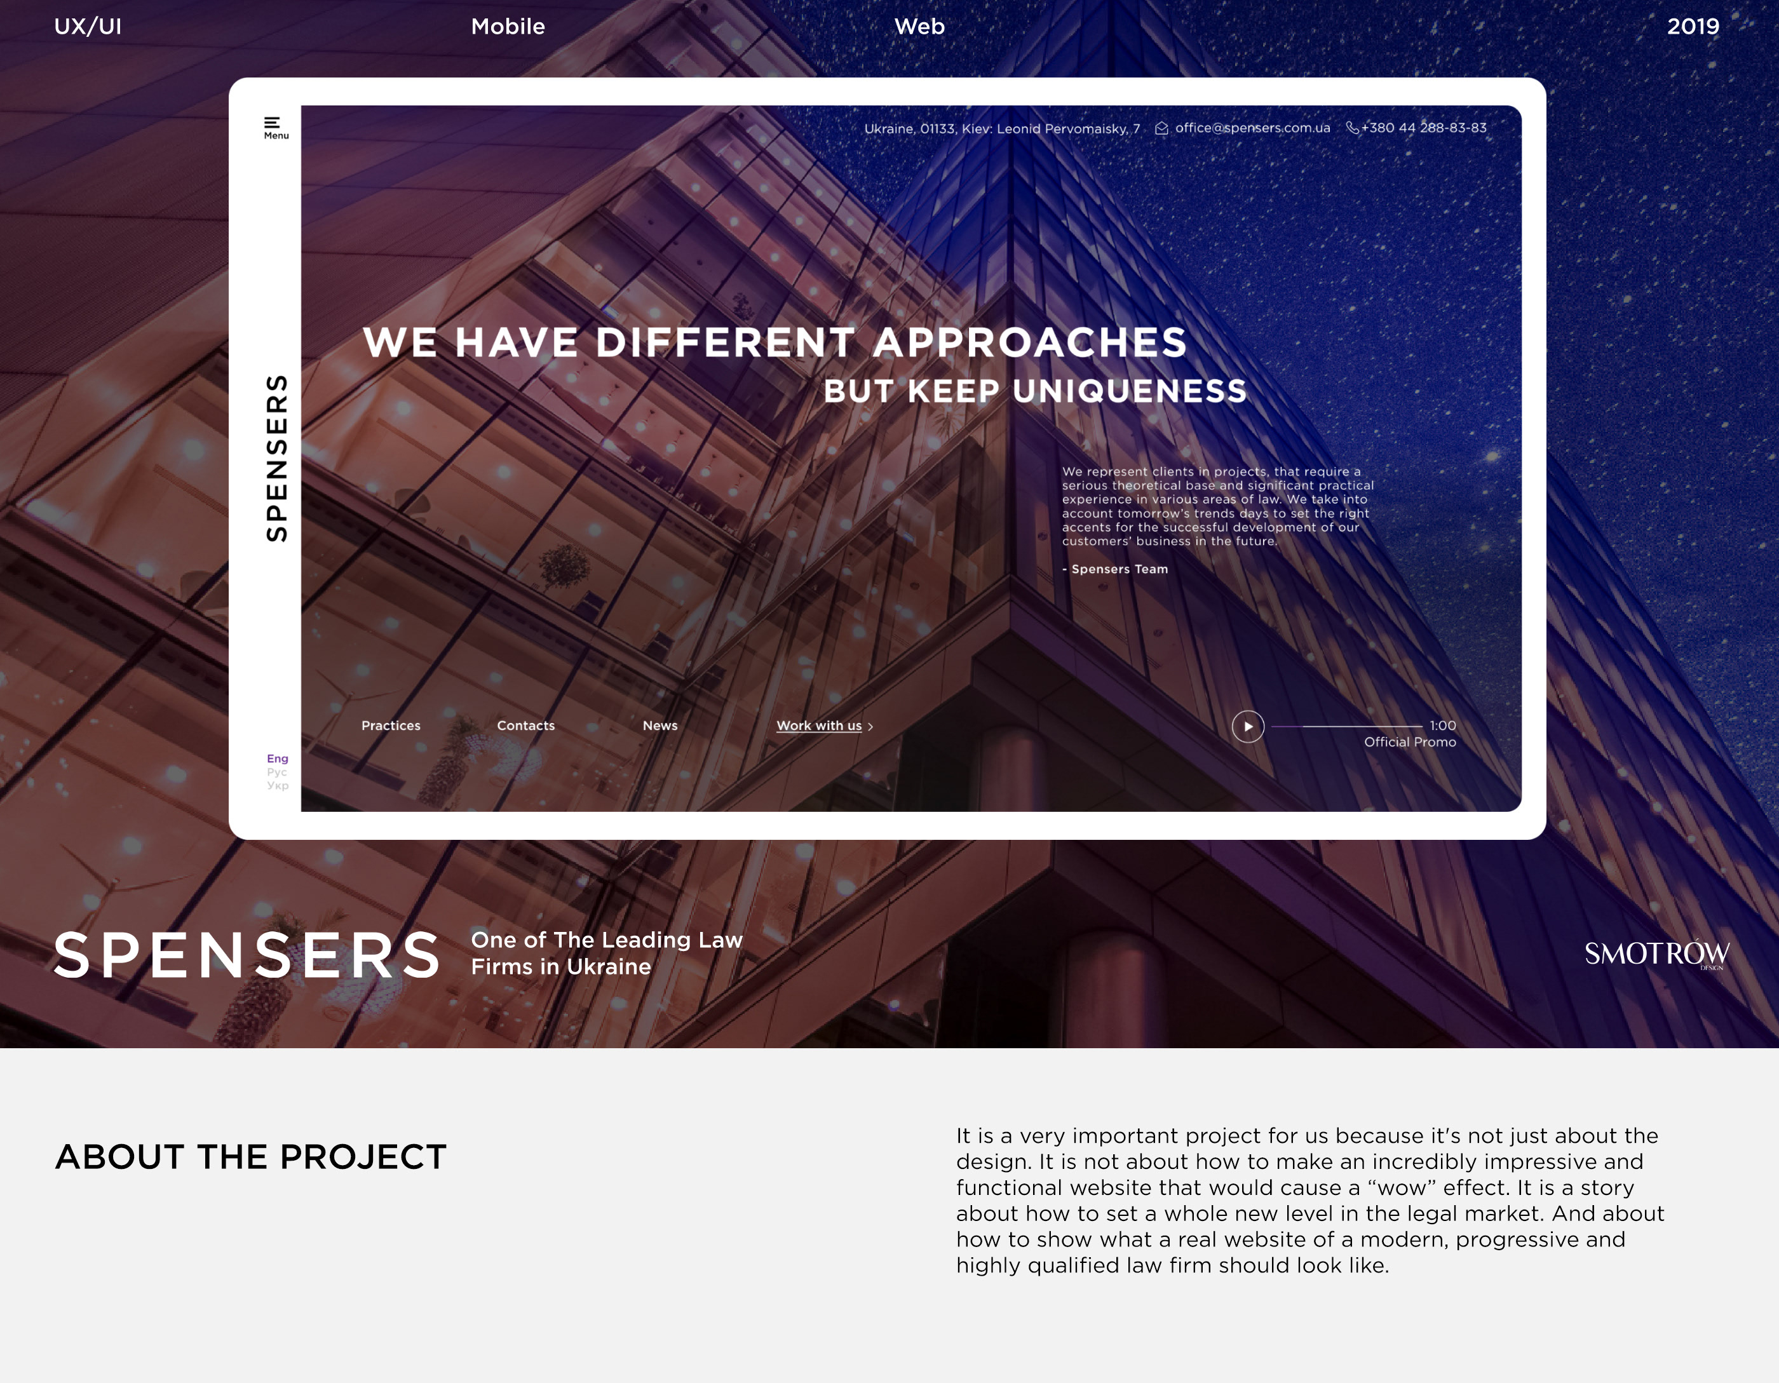The height and width of the screenshot is (1383, 1779).
Task: Click the play button for Official Promo
Action: 1245,726
